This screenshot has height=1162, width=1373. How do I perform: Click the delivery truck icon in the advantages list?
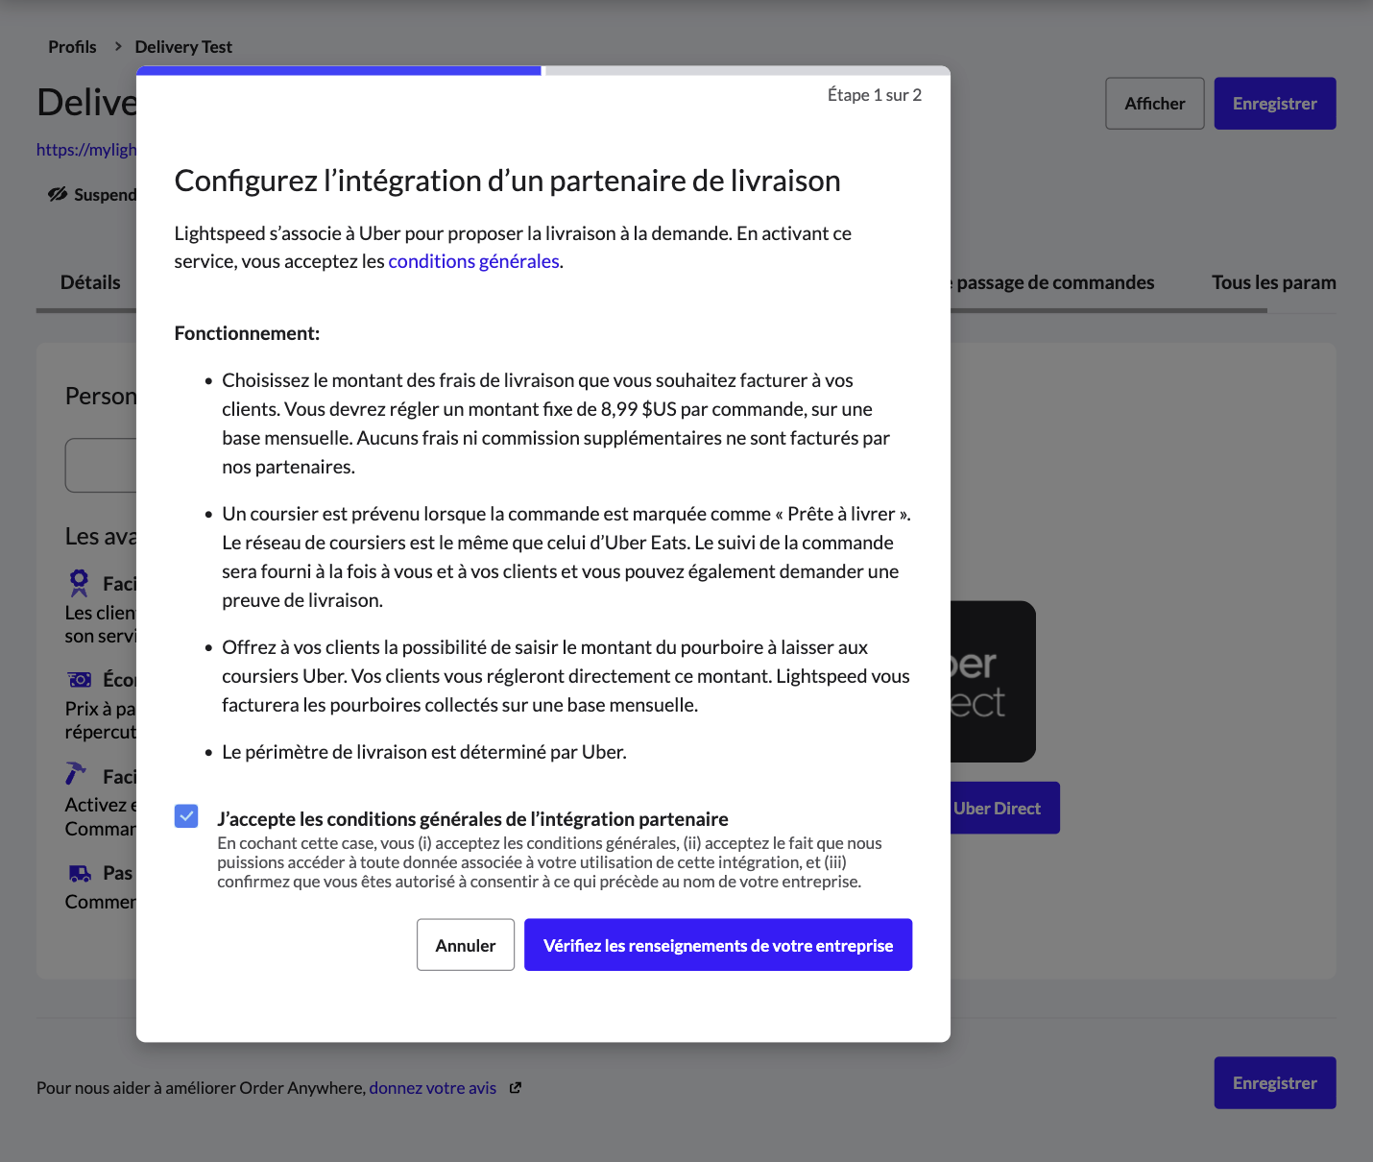coord(80,873)
